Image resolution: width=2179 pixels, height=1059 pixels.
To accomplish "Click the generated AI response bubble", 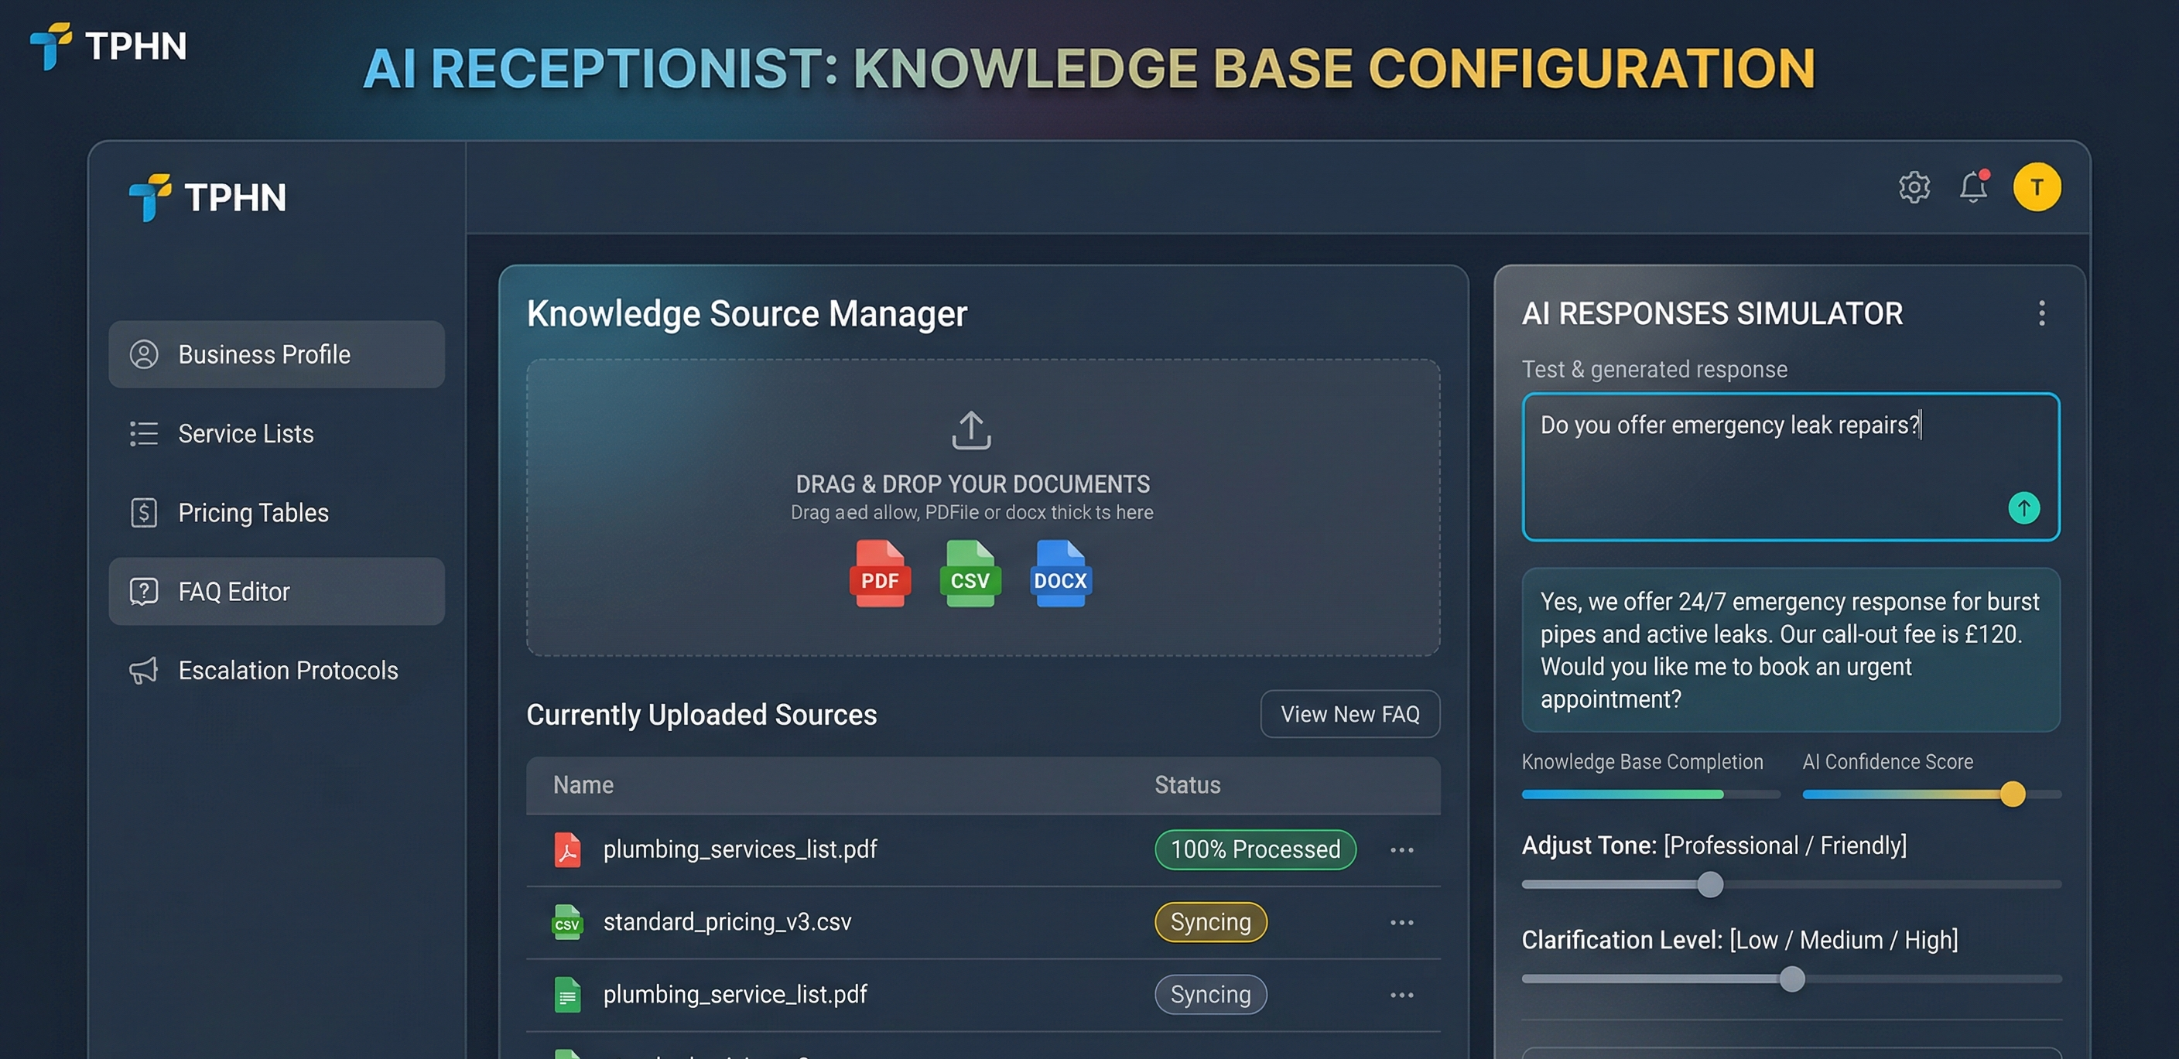I will 1791,650.
